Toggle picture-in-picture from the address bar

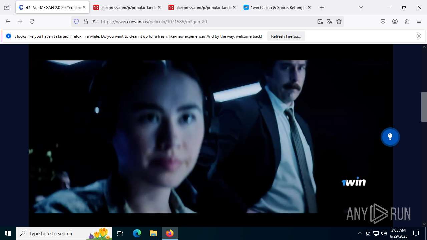[320, 21]
